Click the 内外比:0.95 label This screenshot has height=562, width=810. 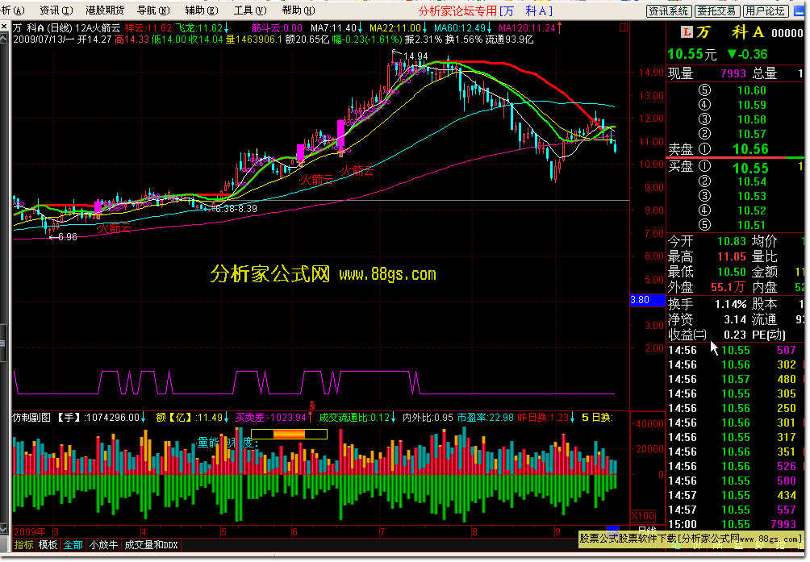[428, 418]
